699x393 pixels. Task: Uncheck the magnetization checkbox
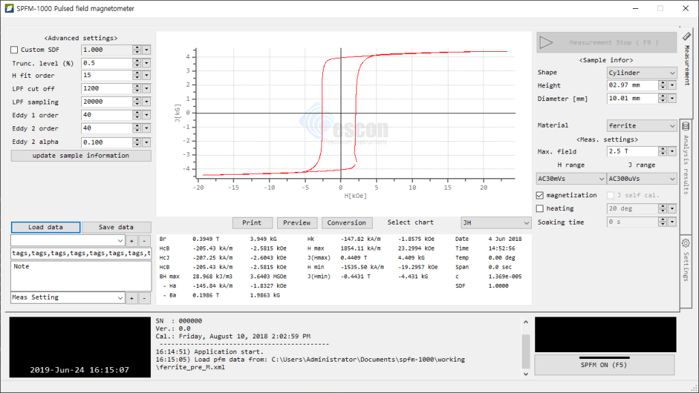click(541, 195)
